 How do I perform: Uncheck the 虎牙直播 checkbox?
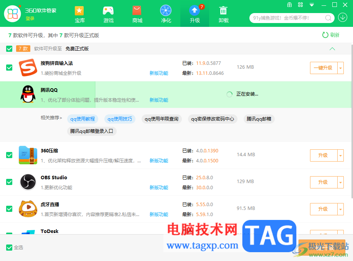click(x=9, y=209)
